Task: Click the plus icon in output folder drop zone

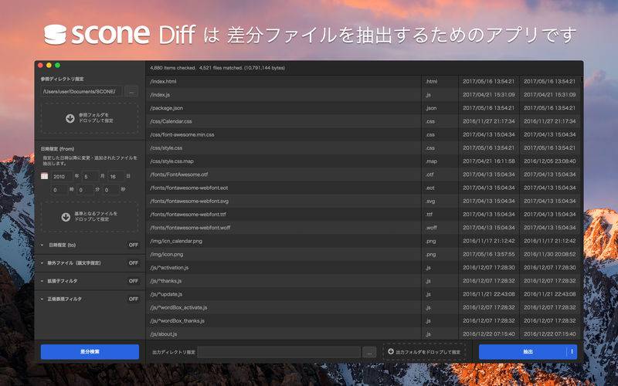Action: pos(391,351)
